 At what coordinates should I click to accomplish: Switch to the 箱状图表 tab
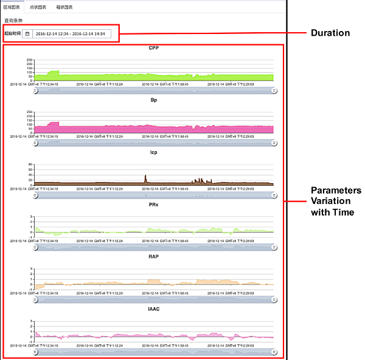point(64,7)
